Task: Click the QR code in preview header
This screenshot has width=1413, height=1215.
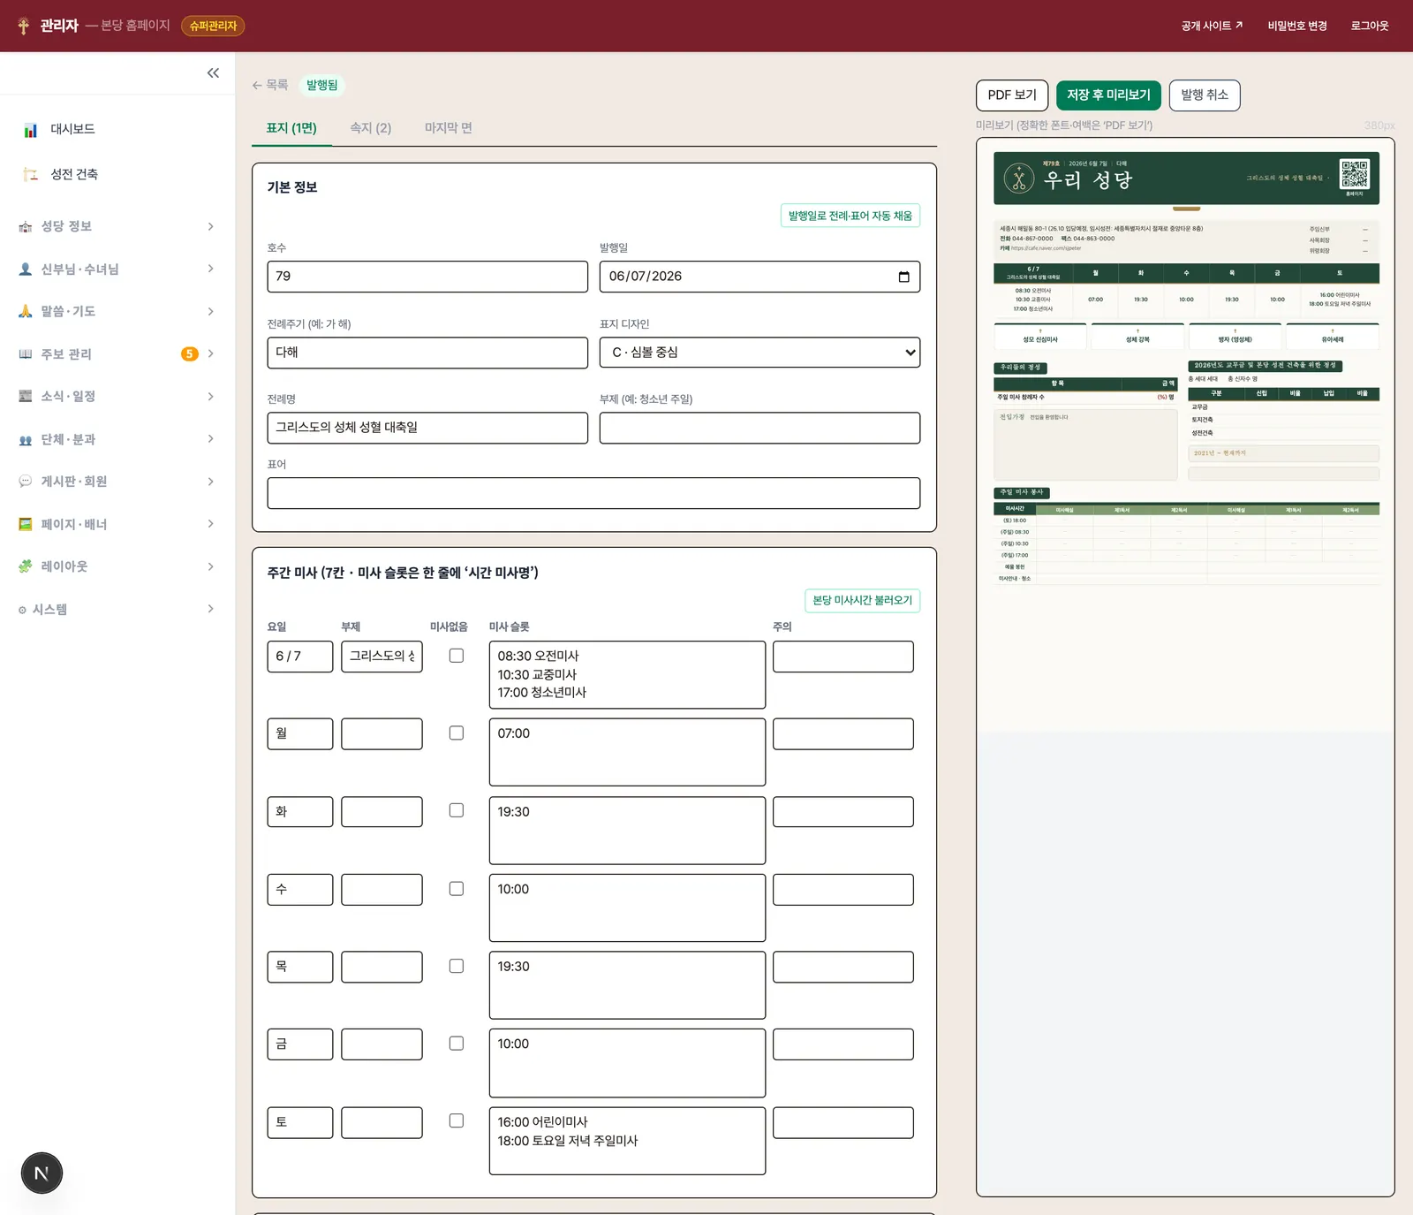Action: [1354, 174]
